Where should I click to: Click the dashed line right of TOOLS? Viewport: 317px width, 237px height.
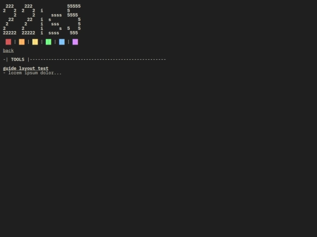[x=98, y=60]
